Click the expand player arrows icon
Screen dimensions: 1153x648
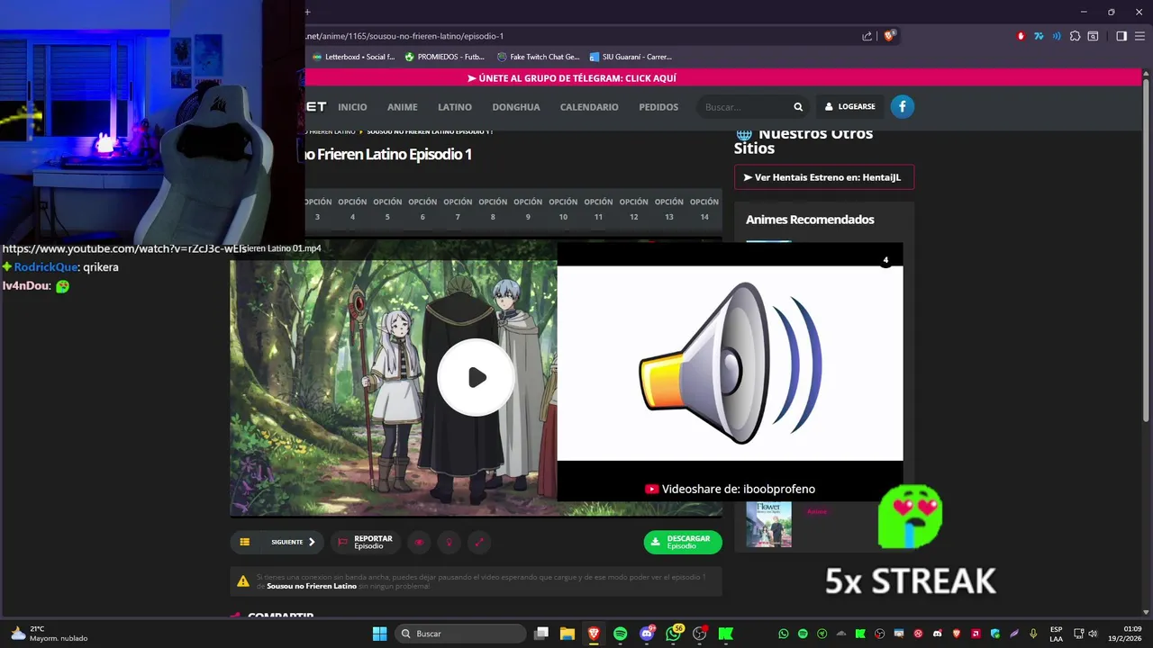pyautogui.click(x=479, y=542)
